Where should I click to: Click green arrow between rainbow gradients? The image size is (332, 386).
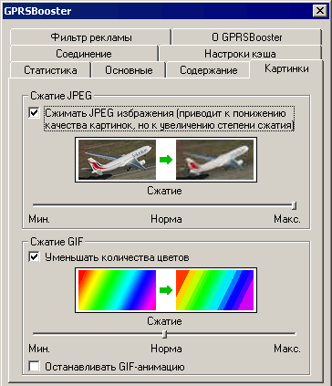tap(166, 290)
